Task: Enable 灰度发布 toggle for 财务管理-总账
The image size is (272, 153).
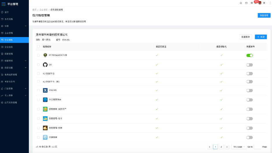Action: tap(249, 128)
